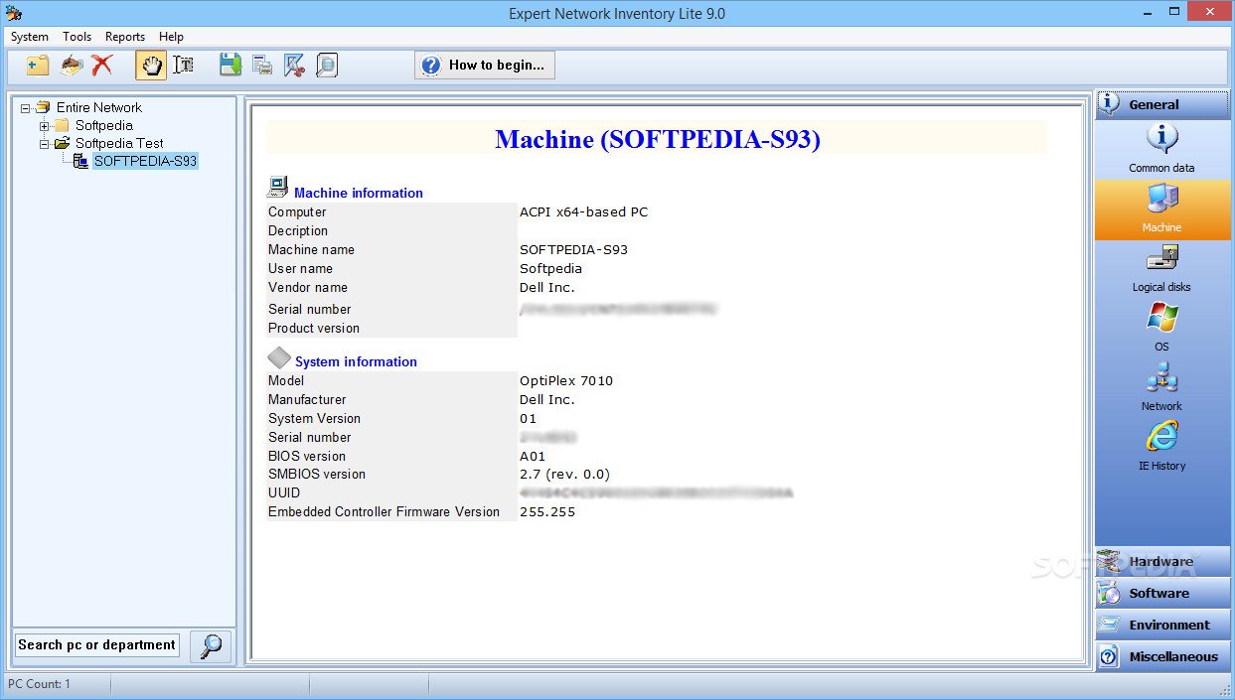1235x700 pixels.
Task: Click the Machine (SOFTPEDIA-S93) title
Action: (658, 139)
